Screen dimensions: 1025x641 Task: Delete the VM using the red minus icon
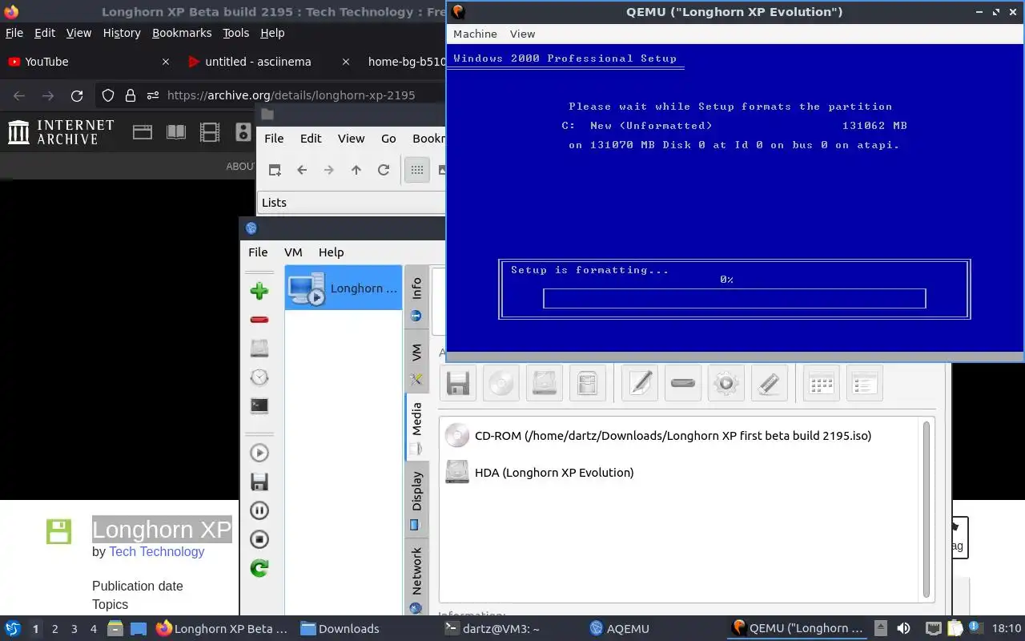pos(259,320)
